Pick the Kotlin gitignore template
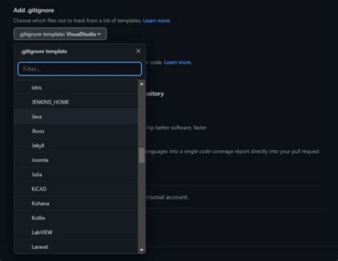 click(38, 218)
